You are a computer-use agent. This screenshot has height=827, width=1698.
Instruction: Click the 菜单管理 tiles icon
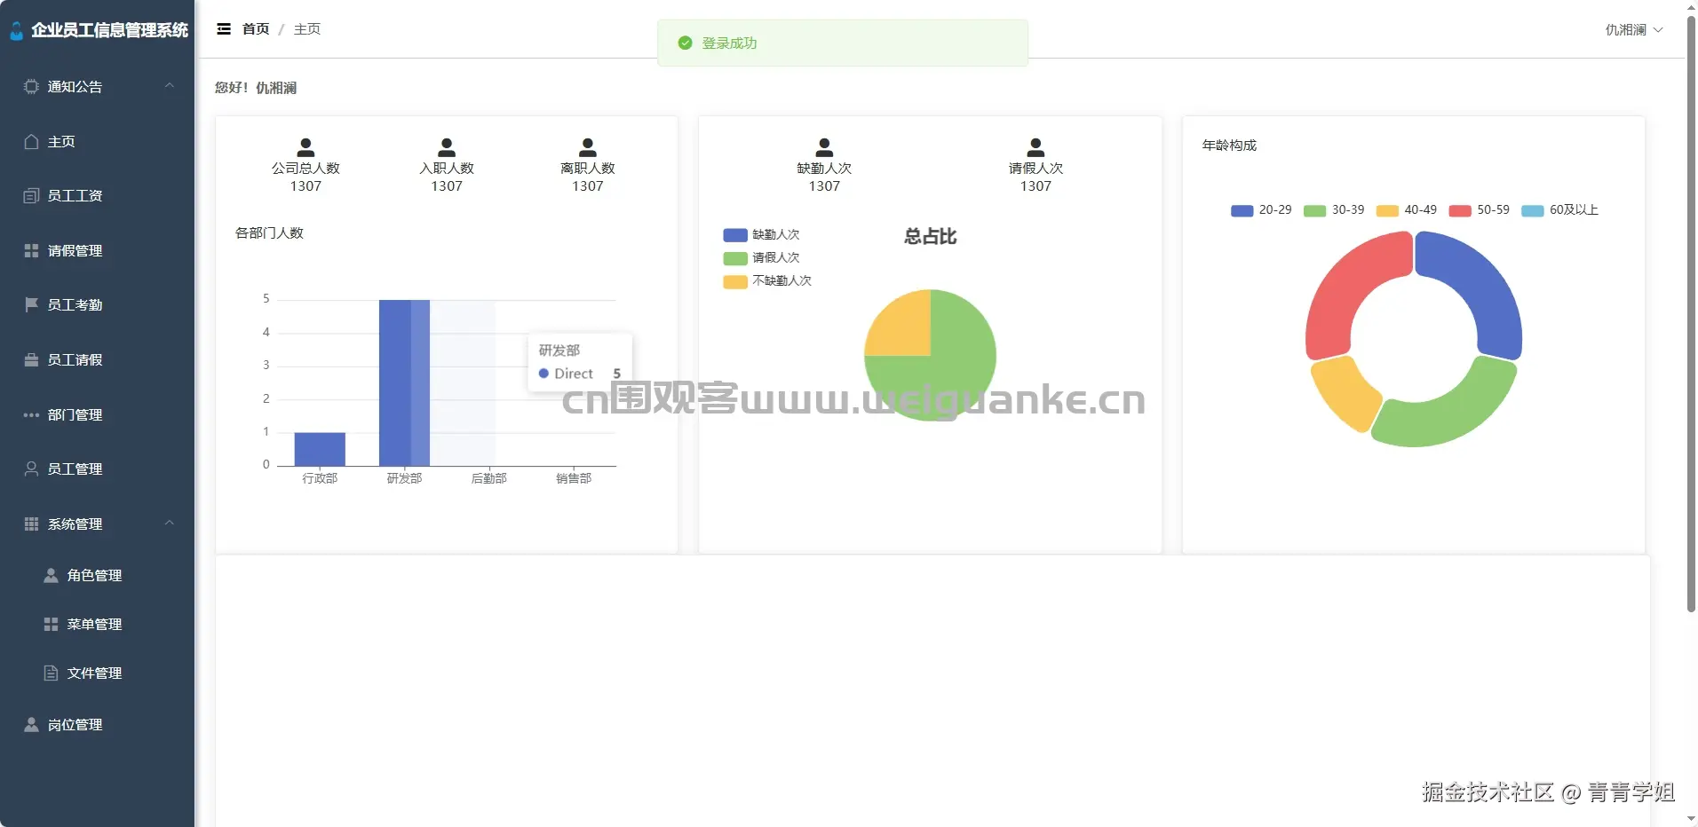51,625
